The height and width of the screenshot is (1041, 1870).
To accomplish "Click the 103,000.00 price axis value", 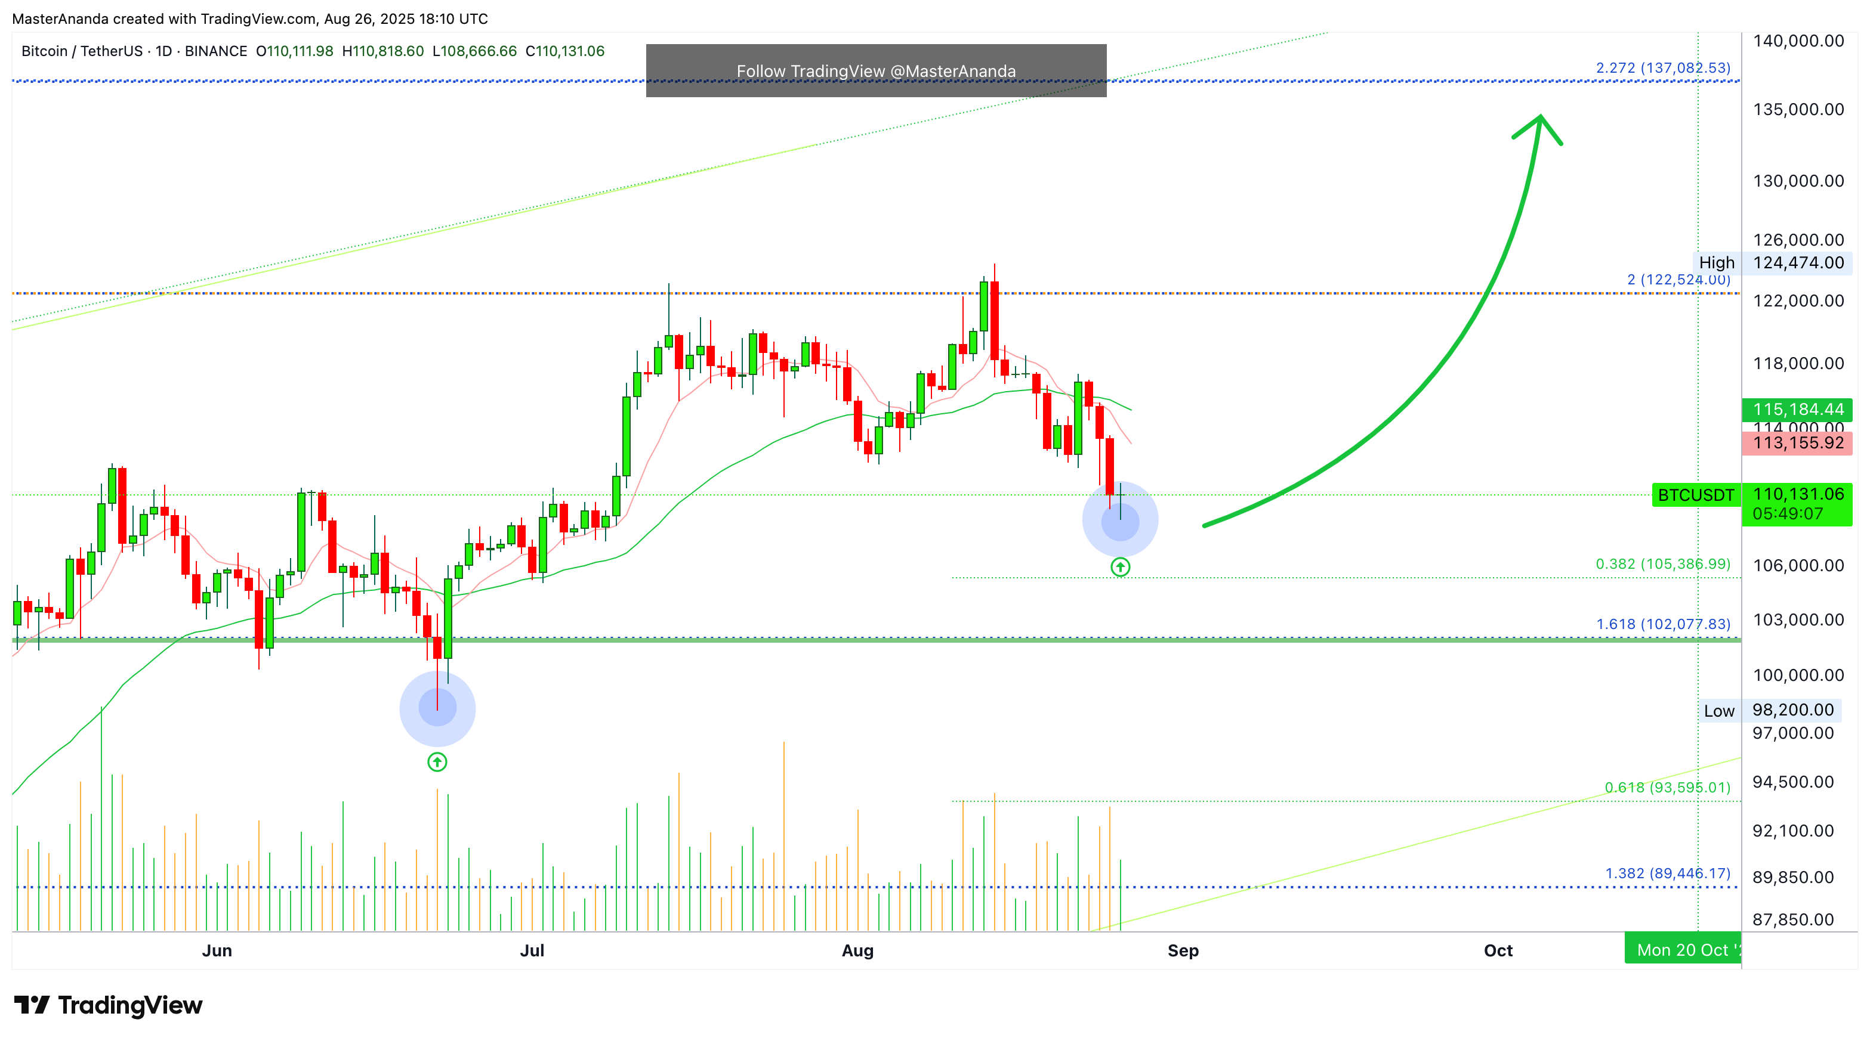I will 1798,620.
